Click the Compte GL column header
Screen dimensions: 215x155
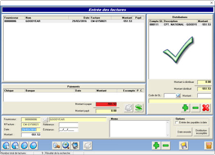[x=156, y=21]
